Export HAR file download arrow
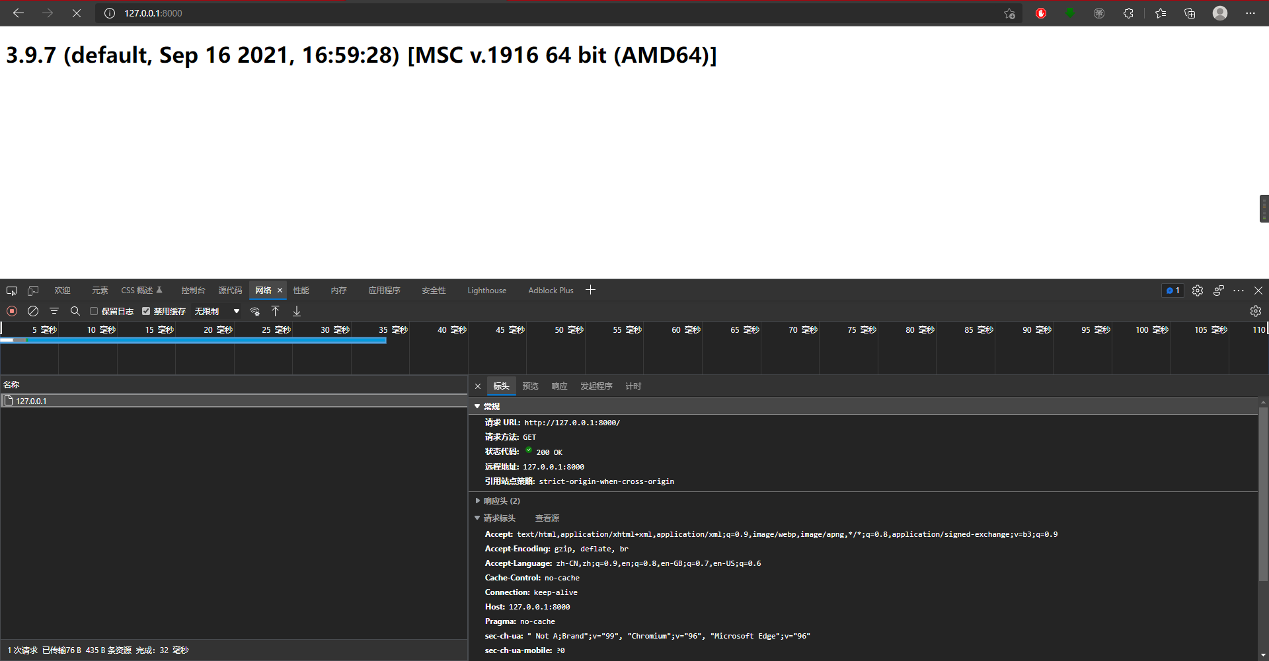The width and height of the screenshot is (1269, 661). coord(297,311)
